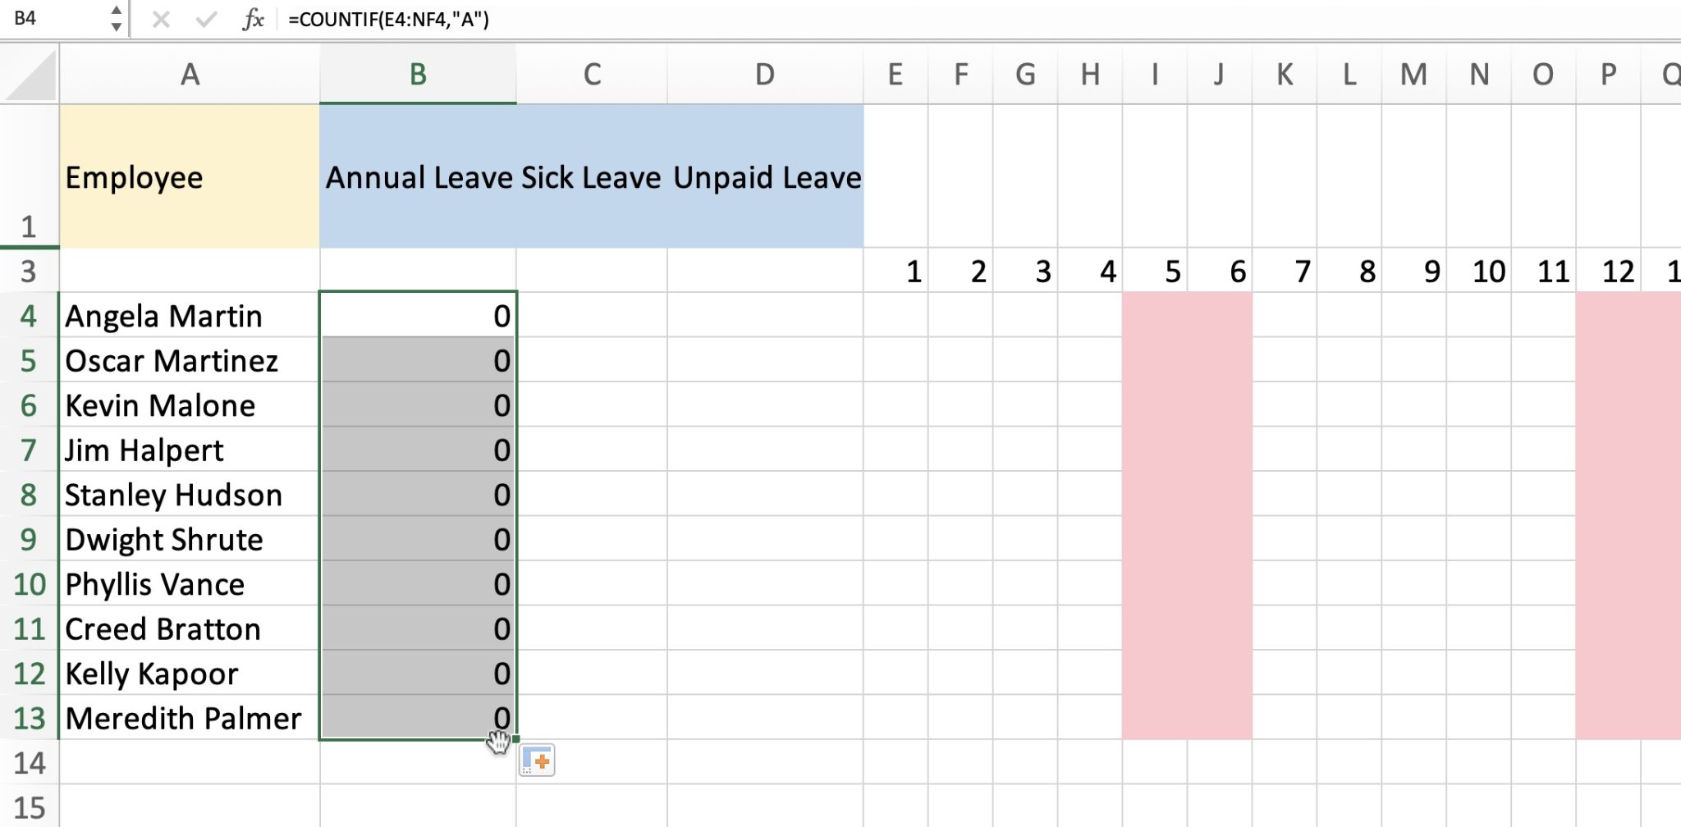Open the Auto Fill Options button below B13
The height and width of the screenshot is (827, 1681).
point(538,761)
